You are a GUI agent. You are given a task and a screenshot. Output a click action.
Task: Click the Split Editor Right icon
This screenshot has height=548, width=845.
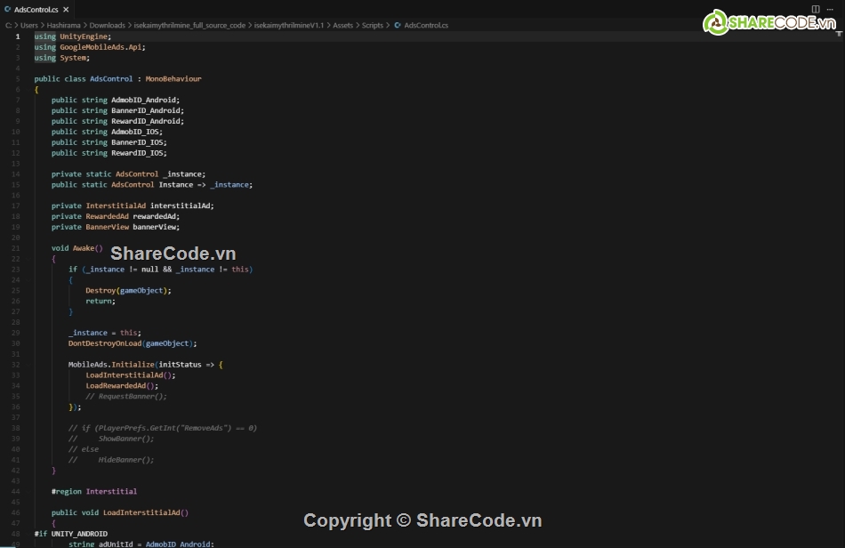click(816, 9)
